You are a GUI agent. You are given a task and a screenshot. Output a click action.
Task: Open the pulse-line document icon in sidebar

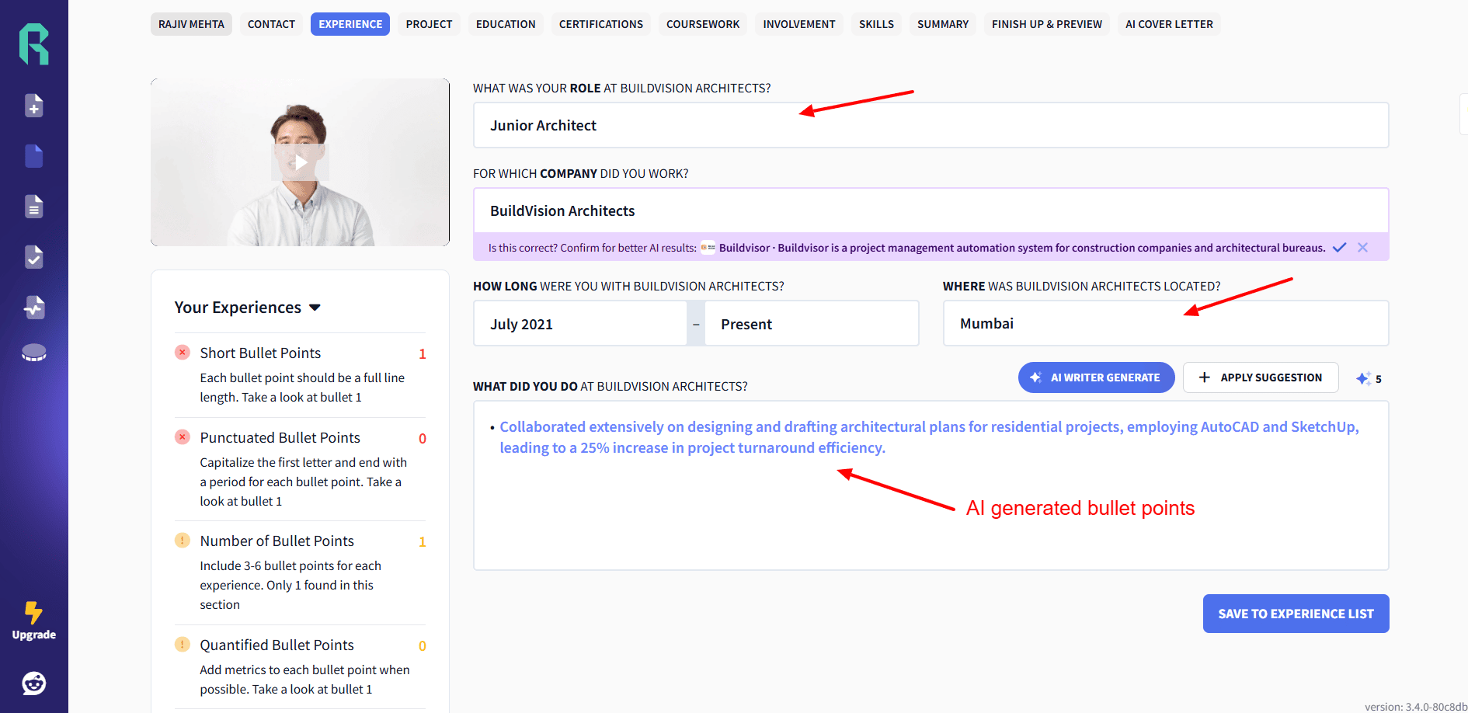coord(34,308)
